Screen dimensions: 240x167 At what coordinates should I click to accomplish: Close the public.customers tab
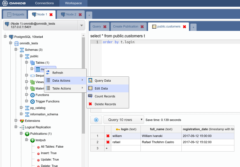[x=184, y=27]
